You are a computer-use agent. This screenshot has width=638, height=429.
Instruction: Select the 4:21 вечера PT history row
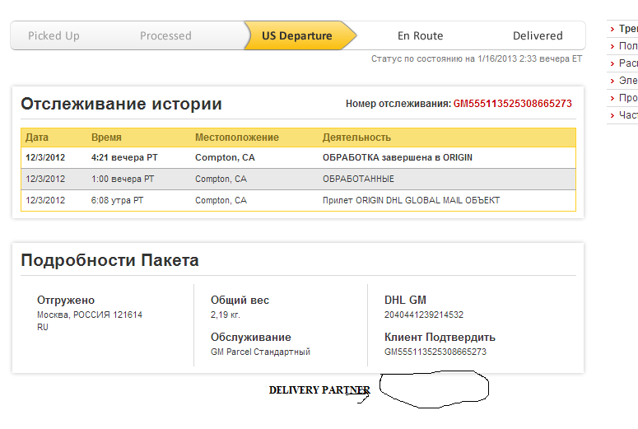[x=298, y=157]
